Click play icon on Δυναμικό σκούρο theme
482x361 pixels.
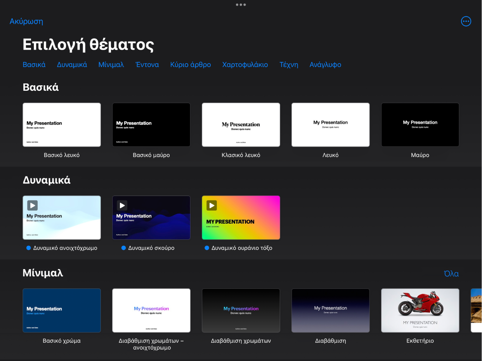tap(122, 205)
